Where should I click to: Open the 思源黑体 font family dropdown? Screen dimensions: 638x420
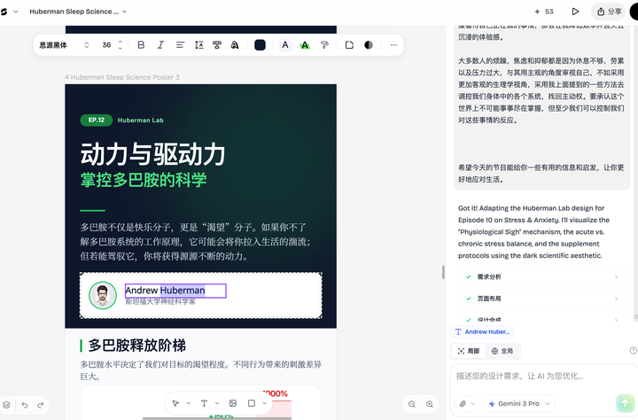tap(64, 45)
